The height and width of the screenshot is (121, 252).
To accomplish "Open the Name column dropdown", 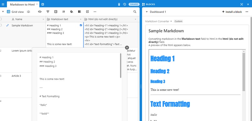I will pyautogui.click(x=43, y=19).
